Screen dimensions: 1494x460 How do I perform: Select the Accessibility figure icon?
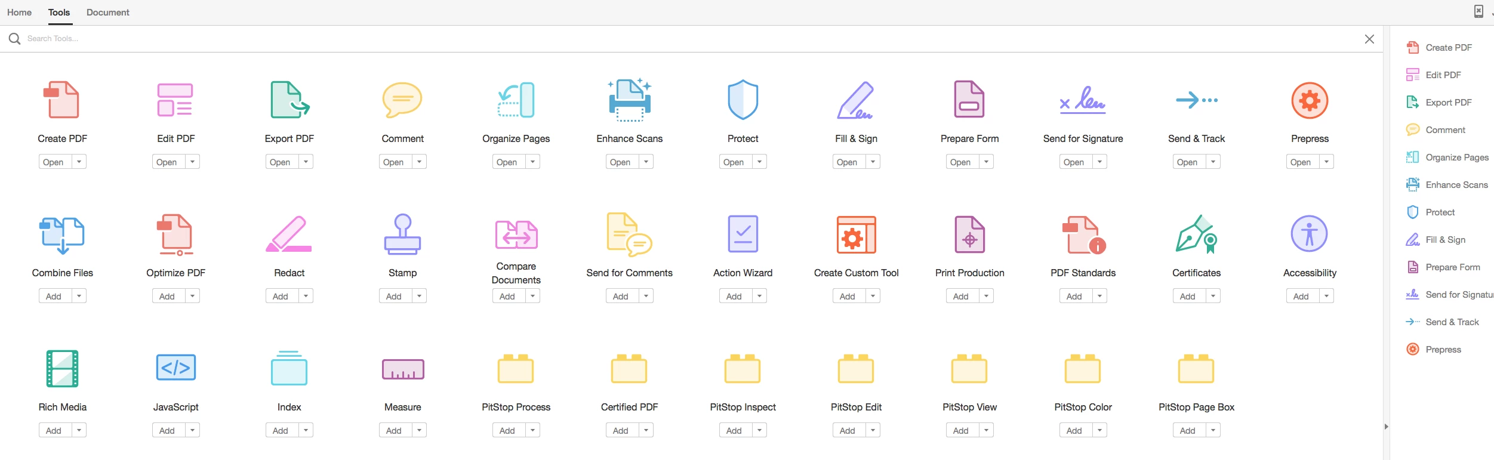click(x=1310, y=234)
